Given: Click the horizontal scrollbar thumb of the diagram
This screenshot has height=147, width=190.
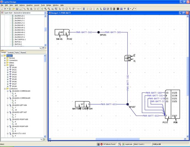Looking at the screenshot, I should 118,139.
